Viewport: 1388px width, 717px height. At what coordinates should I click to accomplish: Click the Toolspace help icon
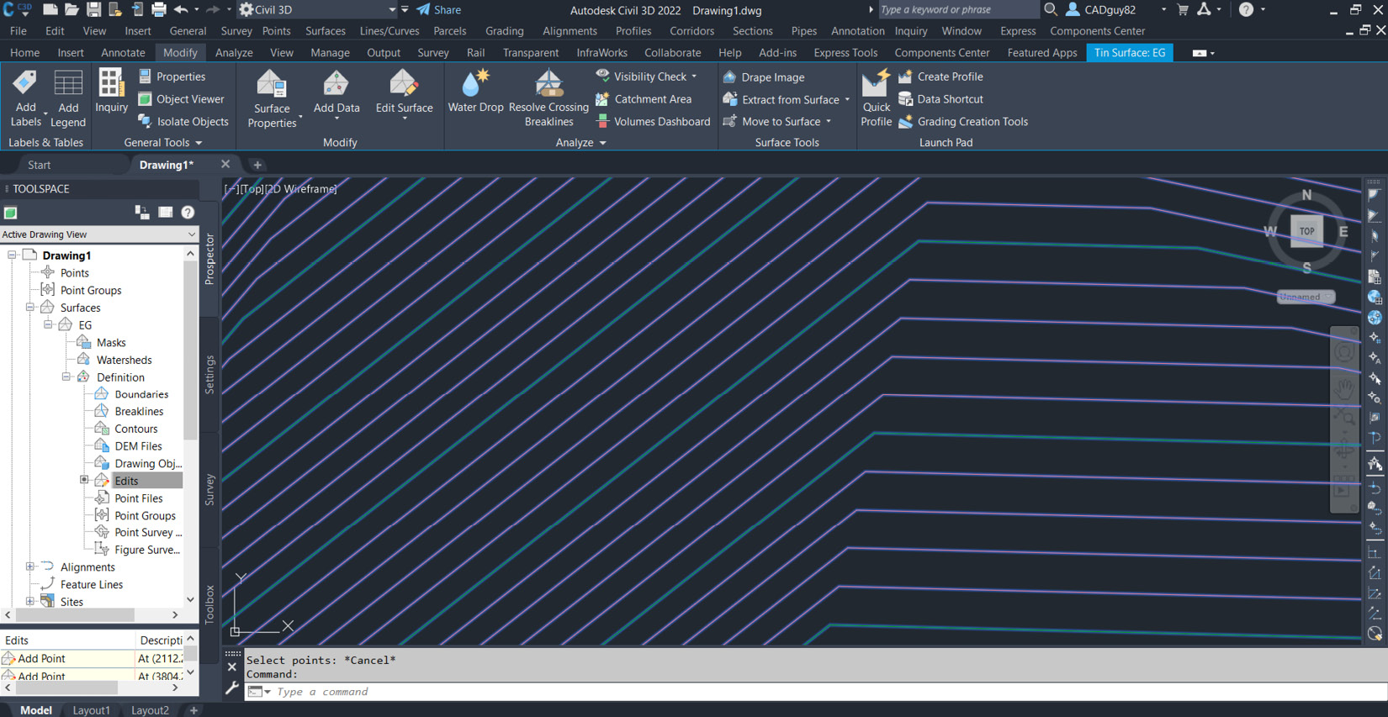(188, 213)
